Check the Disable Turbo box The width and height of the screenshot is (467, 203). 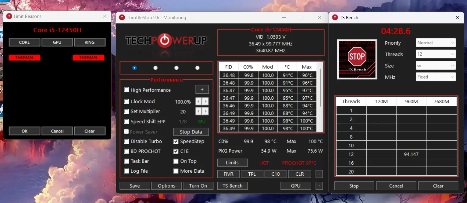(x=126, y=141)
